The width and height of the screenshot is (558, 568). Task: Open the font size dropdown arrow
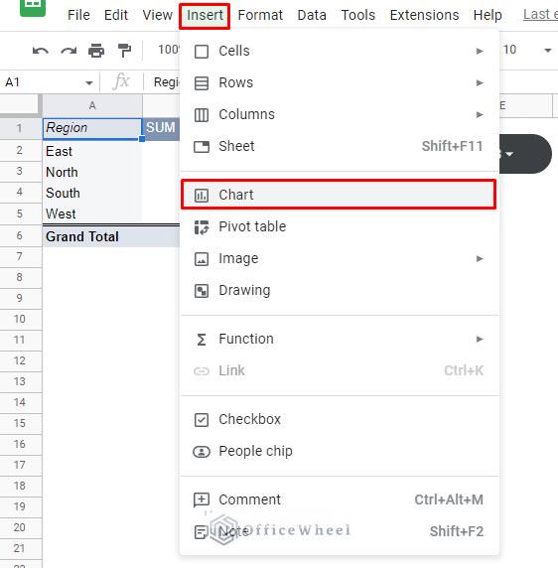(547, 51)
